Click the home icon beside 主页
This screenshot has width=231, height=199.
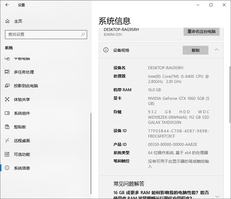click(x=7, y=21)
